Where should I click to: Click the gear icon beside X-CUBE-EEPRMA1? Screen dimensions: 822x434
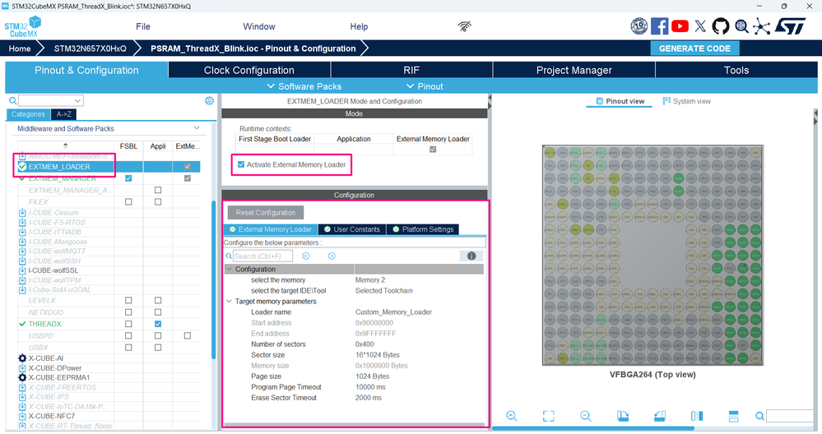(x=22, y=377)
